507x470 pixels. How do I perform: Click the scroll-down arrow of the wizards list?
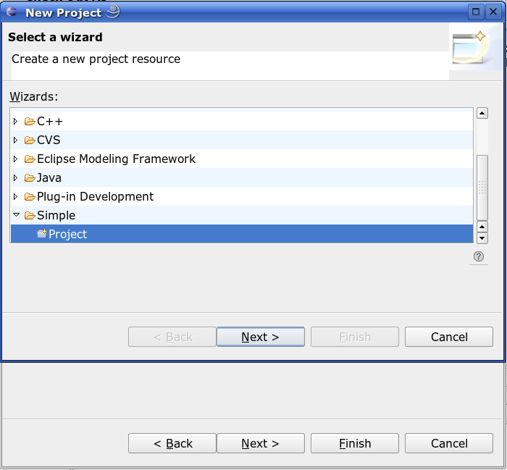click(x=482, y=238)
